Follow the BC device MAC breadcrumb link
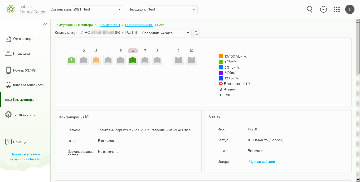Image resolution: width=360 pixels, height=182 pixels. point(139,25)
